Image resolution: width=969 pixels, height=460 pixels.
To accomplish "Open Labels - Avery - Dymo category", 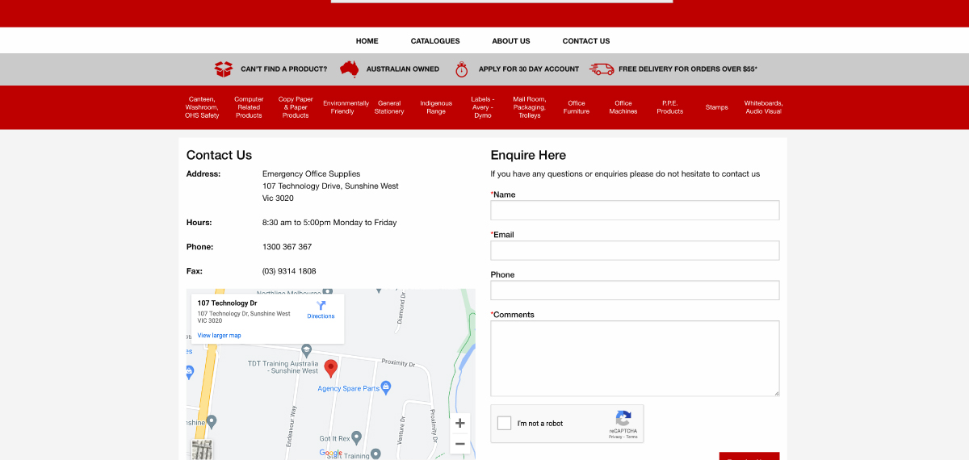I will pyautogui.click(x=483, y=107).
